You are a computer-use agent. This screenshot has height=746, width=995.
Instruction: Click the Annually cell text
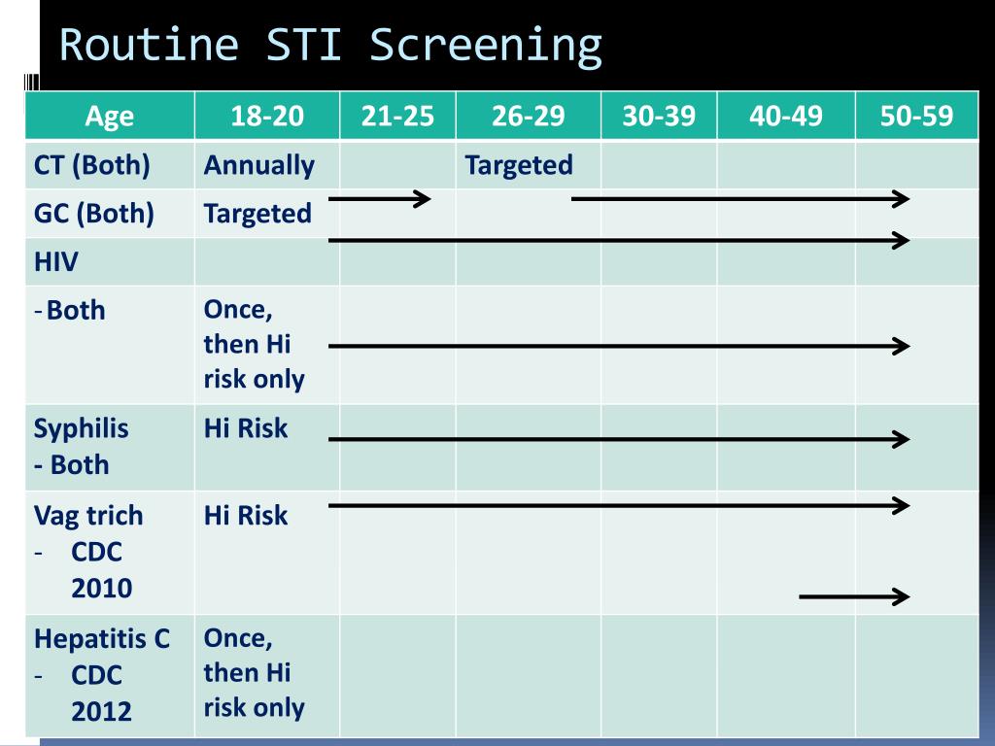(x=258, y=165)
